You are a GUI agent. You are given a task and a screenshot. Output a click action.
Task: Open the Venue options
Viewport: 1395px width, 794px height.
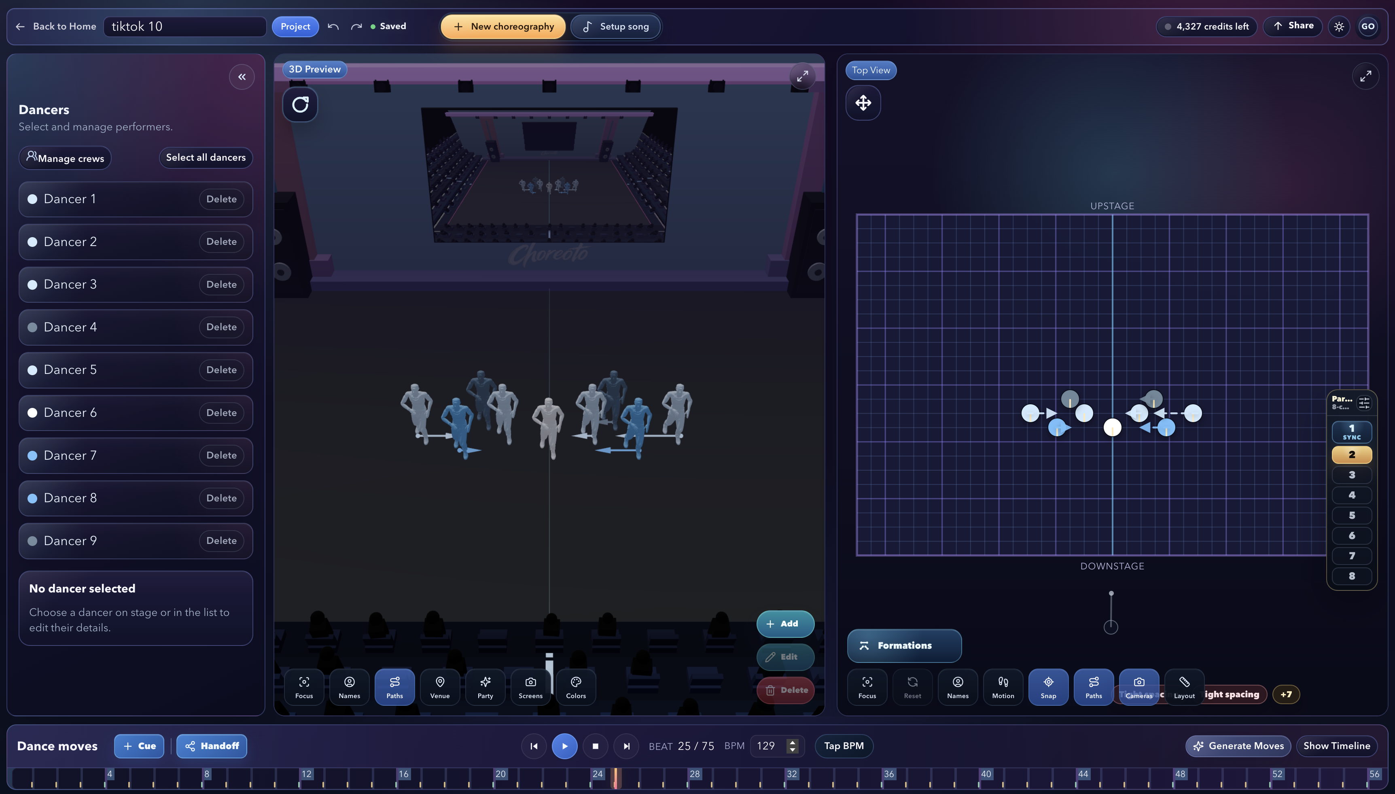(x=440, y=687)
